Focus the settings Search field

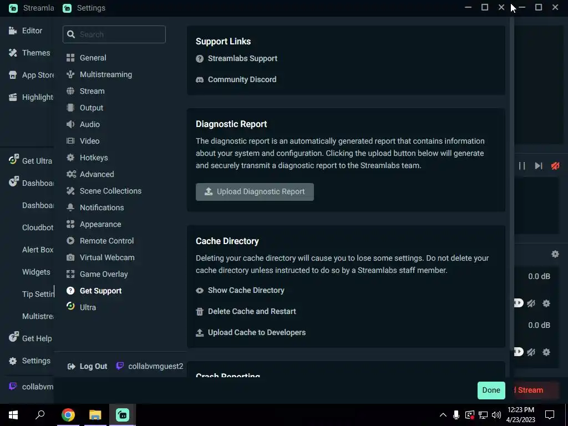(x=114, y=34)
